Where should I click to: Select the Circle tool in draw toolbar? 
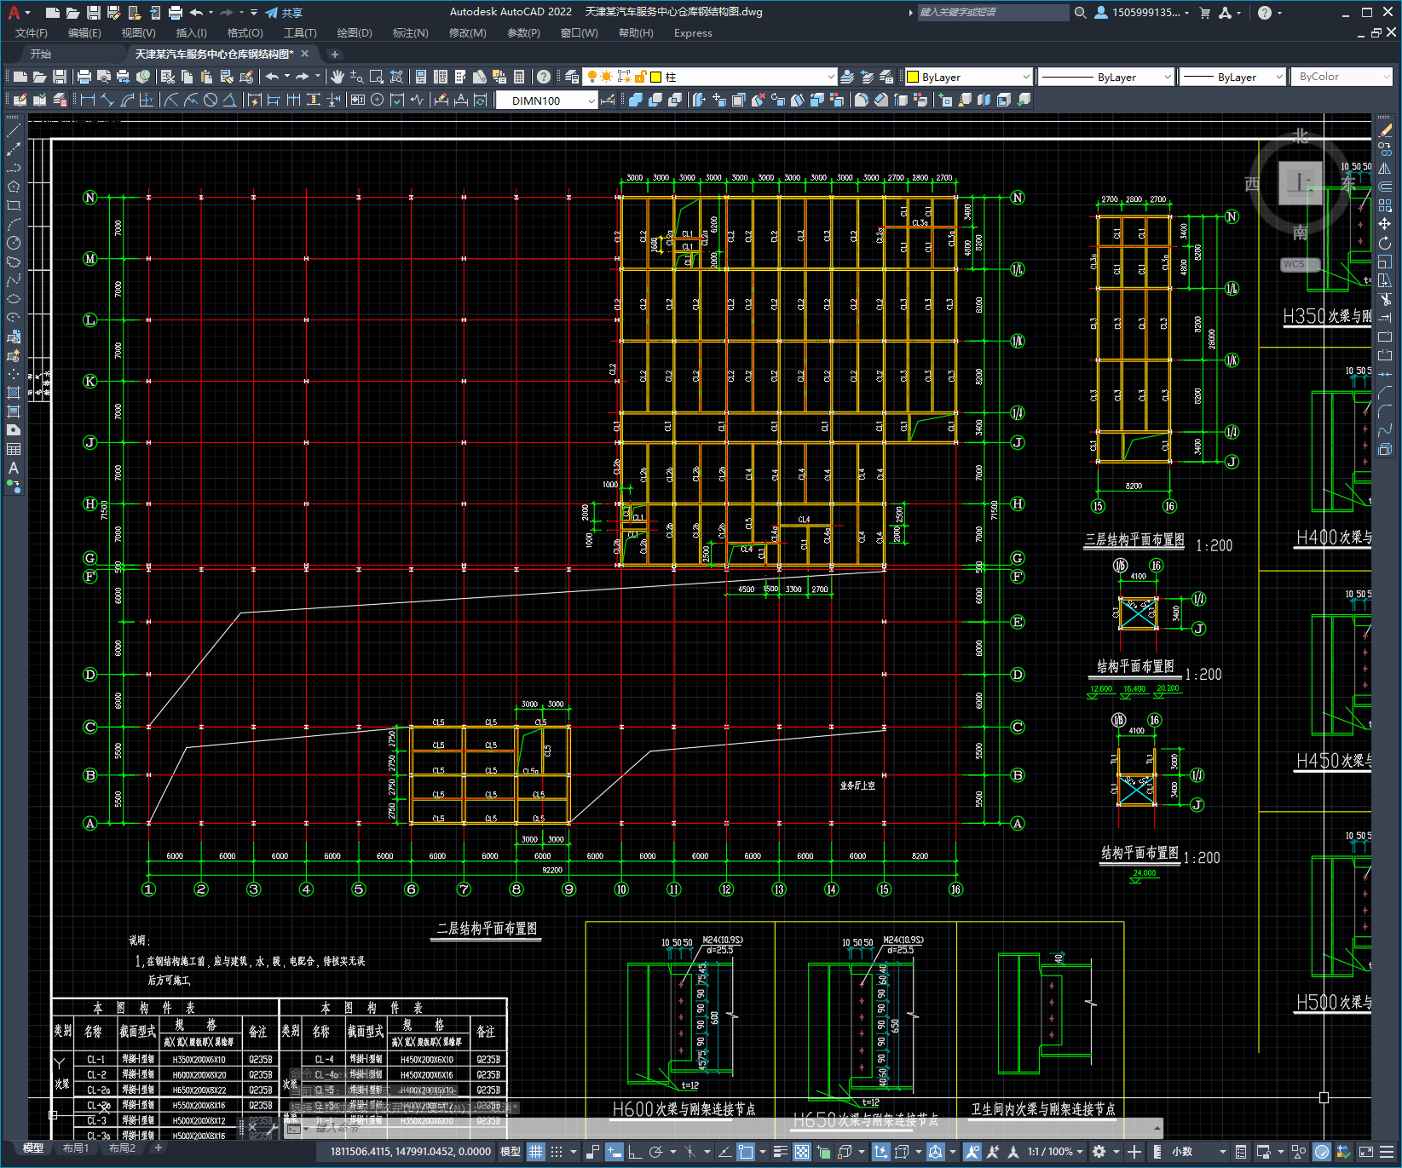coord(14,243)
